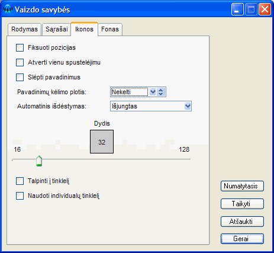
Task: Cancel with the Atšaukti button
Action: click(x=242, y=222)
